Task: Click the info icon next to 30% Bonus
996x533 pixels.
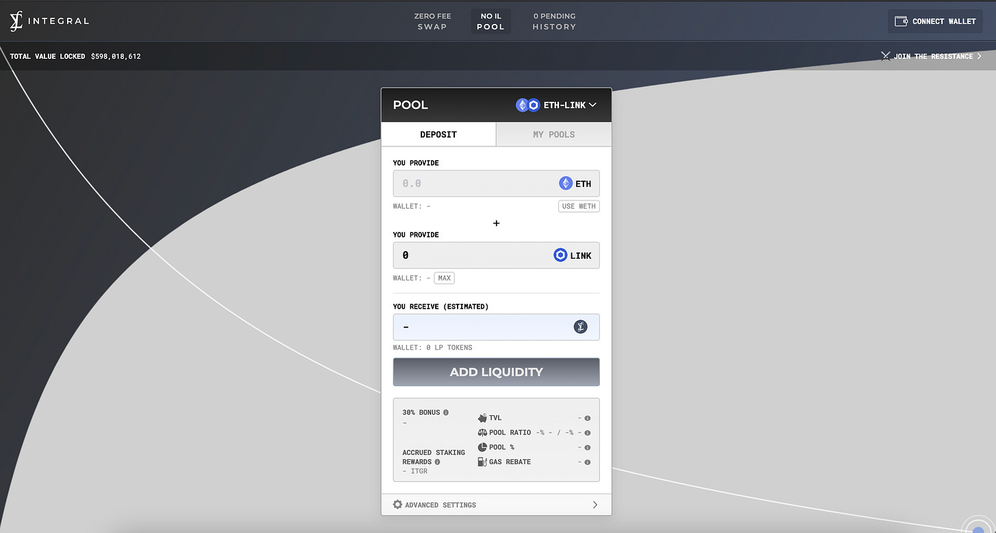Action: 446,413
